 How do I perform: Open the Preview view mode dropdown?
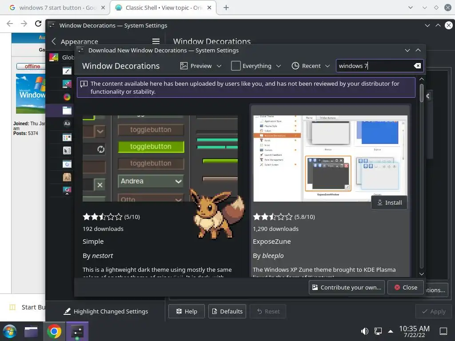click(201, 66)
